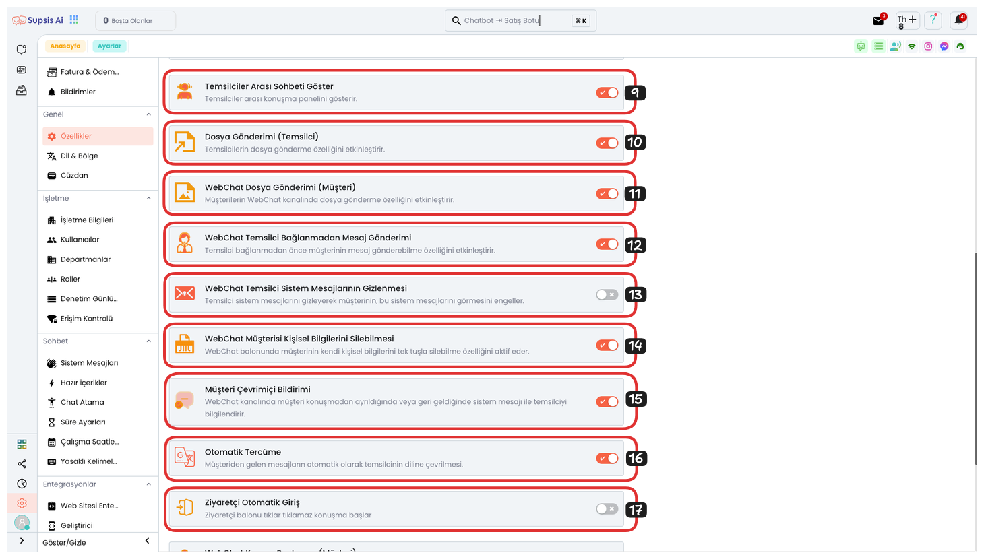Viewport: 984px width, 559px height.
Task: Open Sistem Mesajları page
Action: tap(98, 363)
